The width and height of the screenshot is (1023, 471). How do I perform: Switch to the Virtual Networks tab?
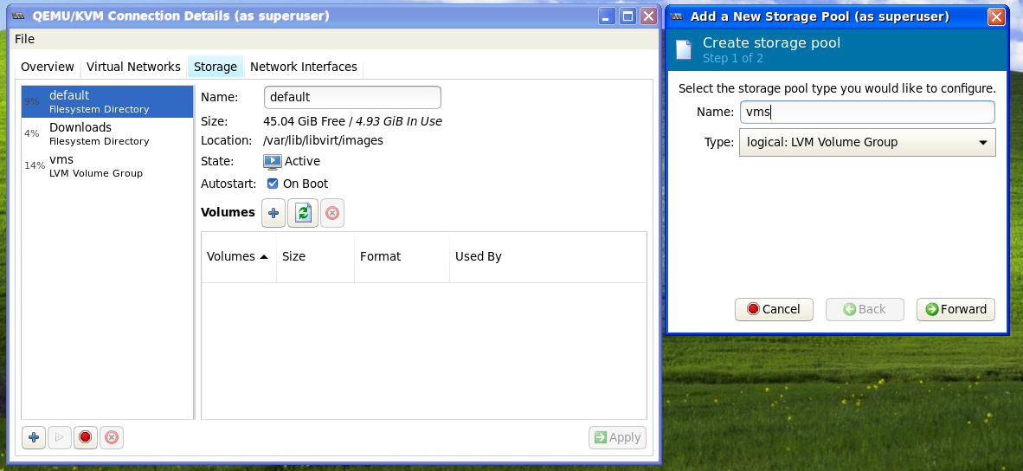(133, 67)
